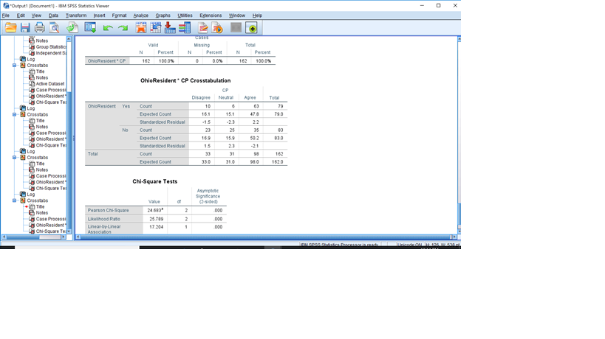Open the Window menu
Screen dimensions: 605x339
(237, 15)
